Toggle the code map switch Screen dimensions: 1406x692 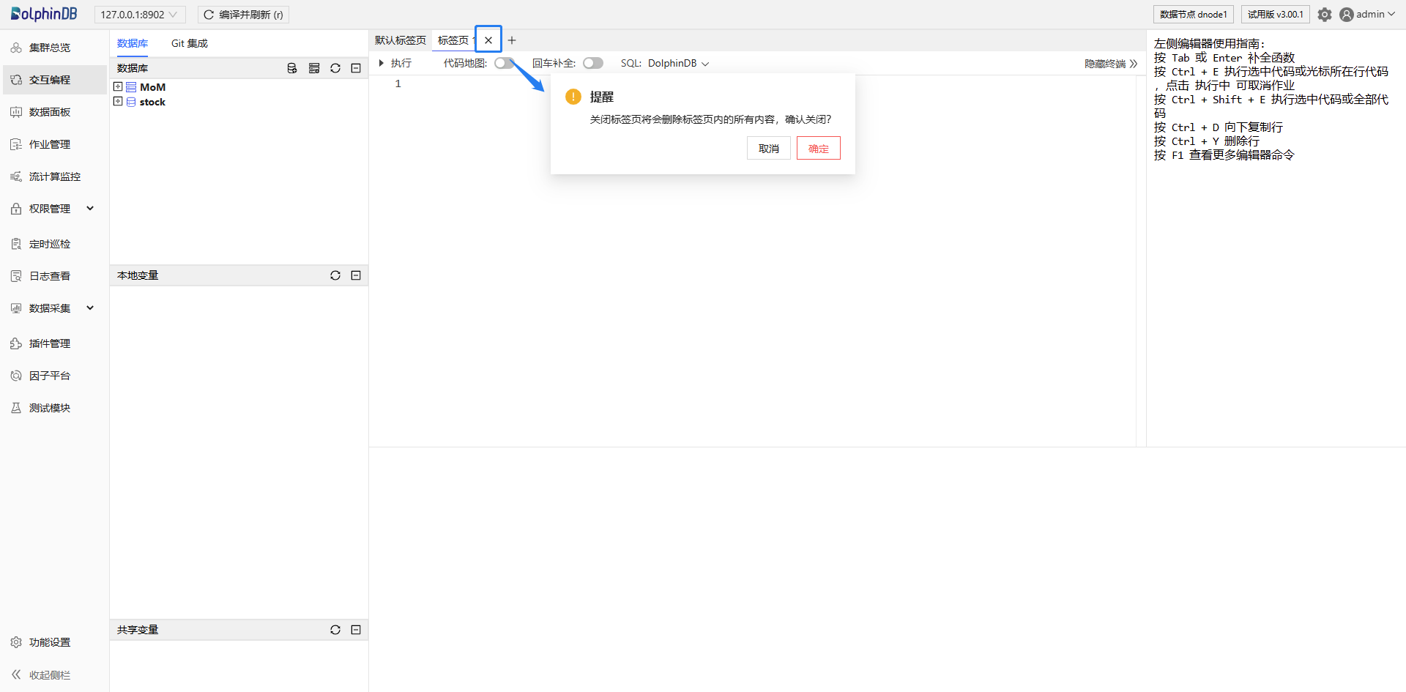504,63
